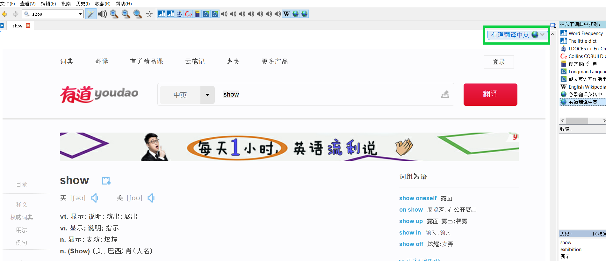606x261 pixels.
Task: Open the 英语流利说 banner ad
Action: click(x=289, y=147)
